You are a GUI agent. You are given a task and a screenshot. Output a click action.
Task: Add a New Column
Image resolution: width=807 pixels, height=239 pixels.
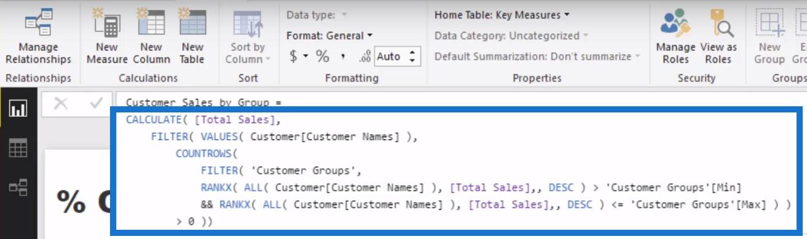tap(151, 36)
